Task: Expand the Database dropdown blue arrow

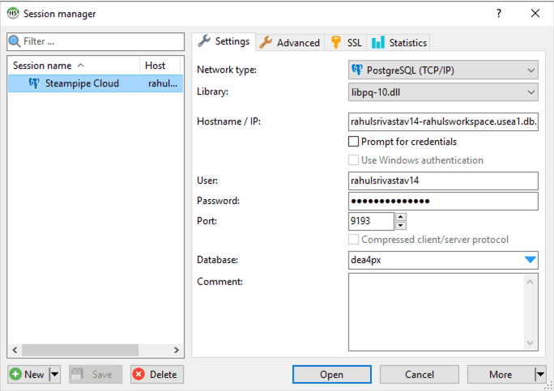Action: [530, 260]
